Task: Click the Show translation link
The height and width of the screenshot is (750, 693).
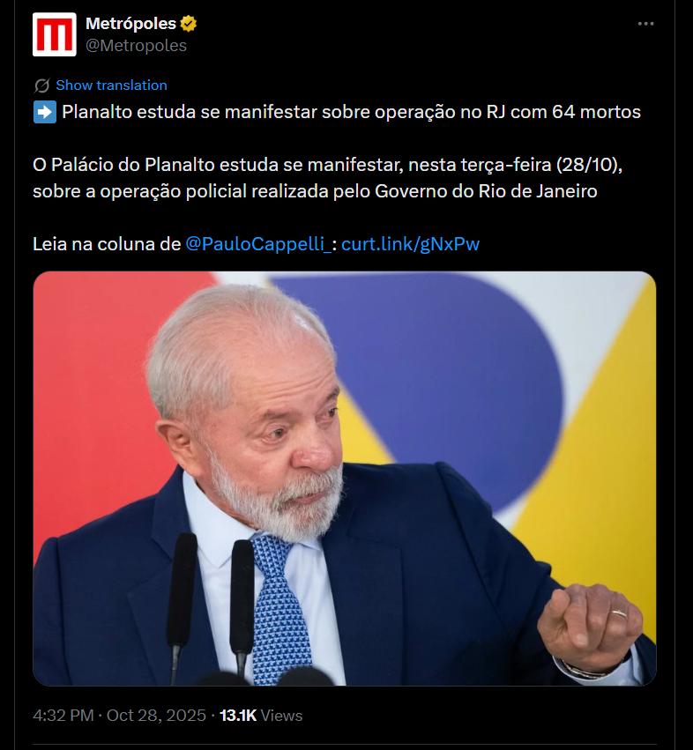Action: point(111,85)
